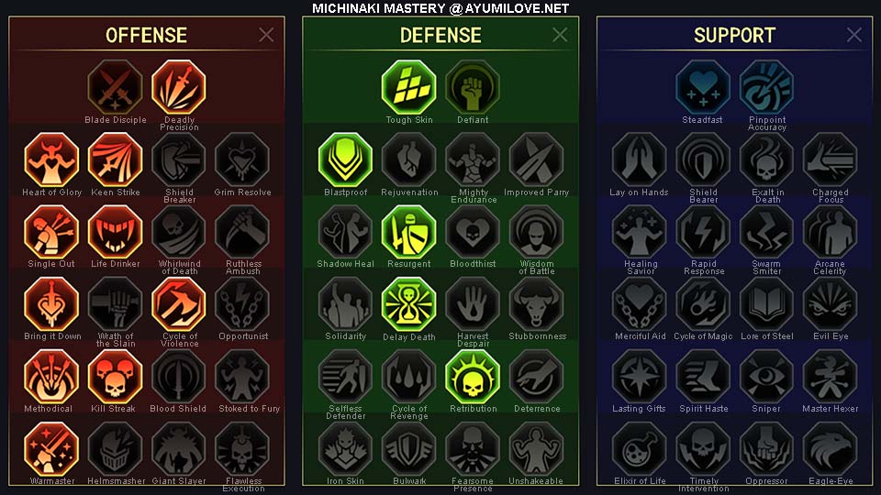This screenshot has width=881, height=495.
Task: Select the Lore of Steel book icon
Action: pyautogui.click(x=766, y=304)
